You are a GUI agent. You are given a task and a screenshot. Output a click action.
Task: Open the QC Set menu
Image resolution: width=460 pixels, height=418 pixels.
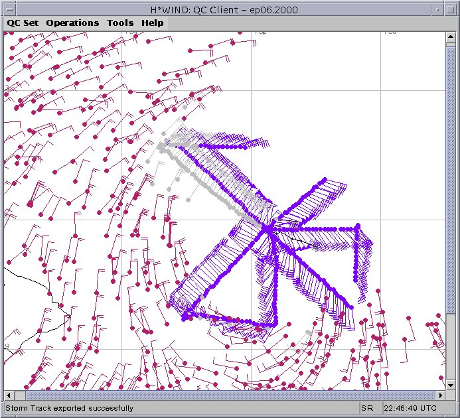click(23, 23)
